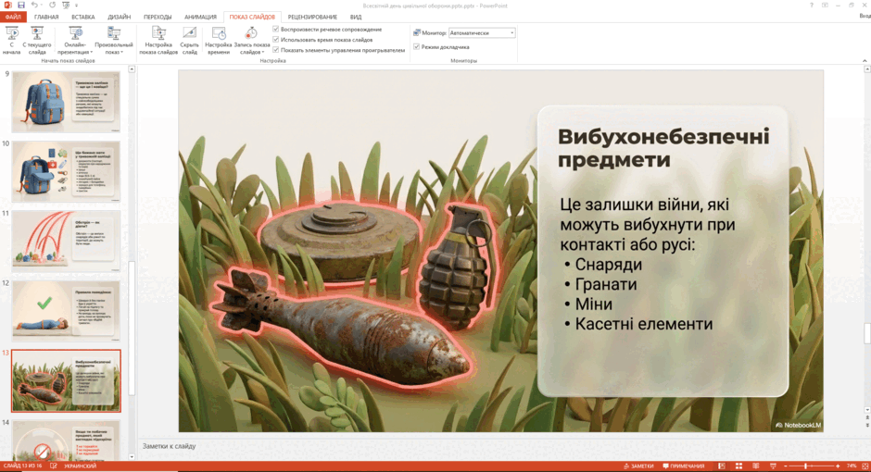The height and width of the screenshot is (472, 871).
Task: Select slide 10 thumbnail
Action: 66,171
